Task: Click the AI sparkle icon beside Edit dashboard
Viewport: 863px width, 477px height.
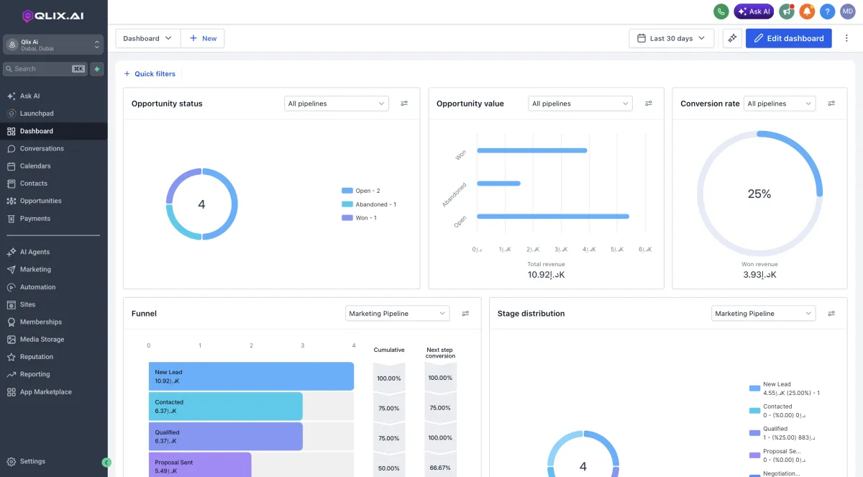Action: coord(732,38)
